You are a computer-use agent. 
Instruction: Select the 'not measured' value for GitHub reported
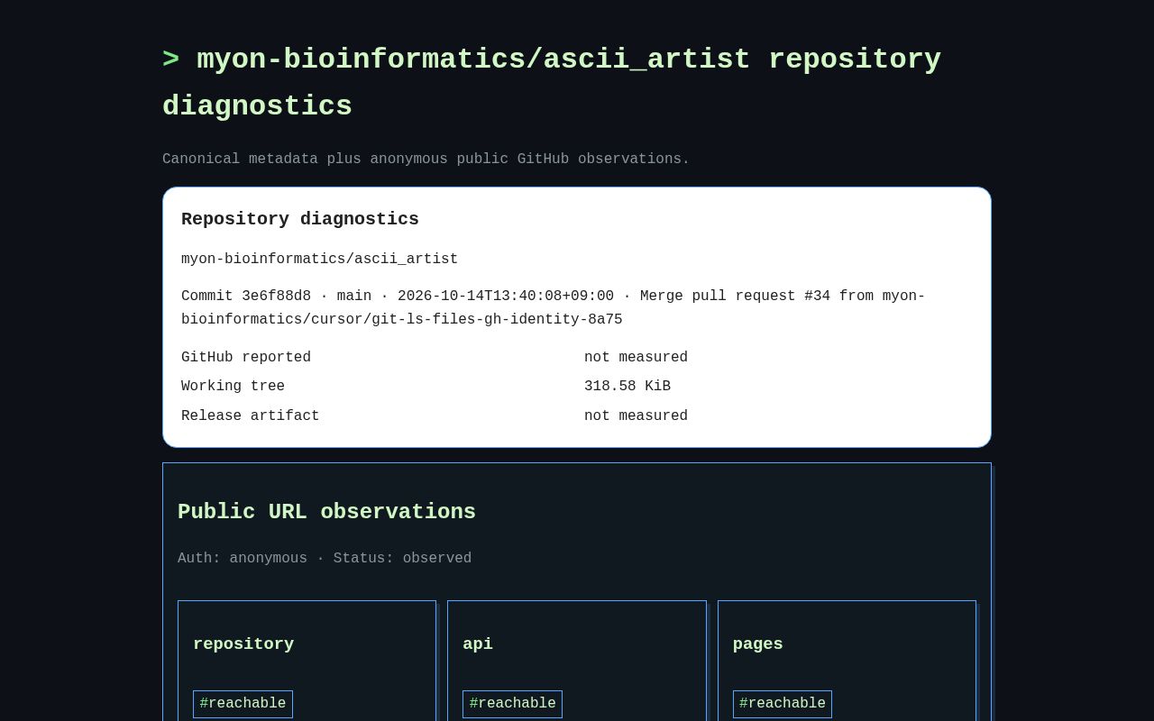[x=636, y=357]
